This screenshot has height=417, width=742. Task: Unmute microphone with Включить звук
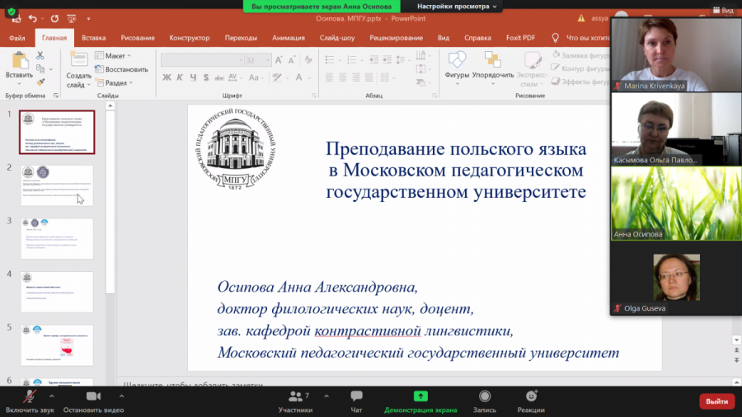tap(30, 397)
